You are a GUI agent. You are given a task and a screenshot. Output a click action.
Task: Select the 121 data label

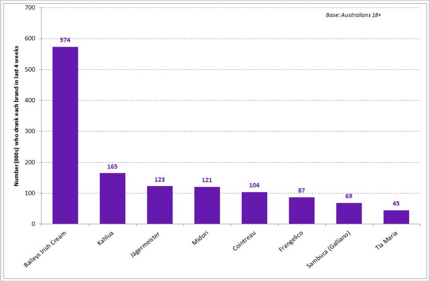pos(207,180)
